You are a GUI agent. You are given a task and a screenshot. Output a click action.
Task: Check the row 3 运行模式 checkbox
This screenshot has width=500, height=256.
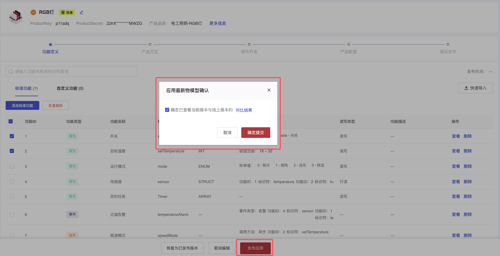tap(12, 166)
